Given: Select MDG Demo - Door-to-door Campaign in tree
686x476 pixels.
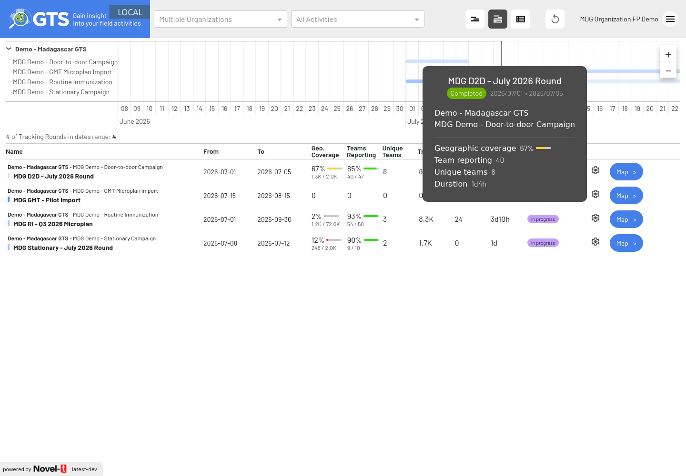Looking at the screenshot, I should 65,62.
